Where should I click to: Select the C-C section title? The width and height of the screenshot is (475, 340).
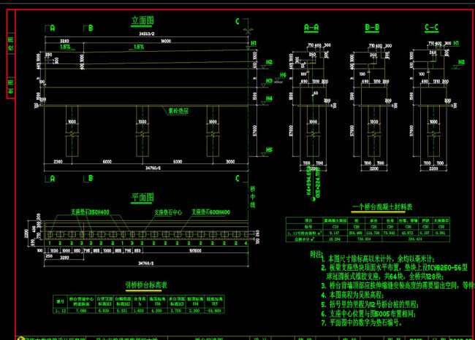click(431, 28)
